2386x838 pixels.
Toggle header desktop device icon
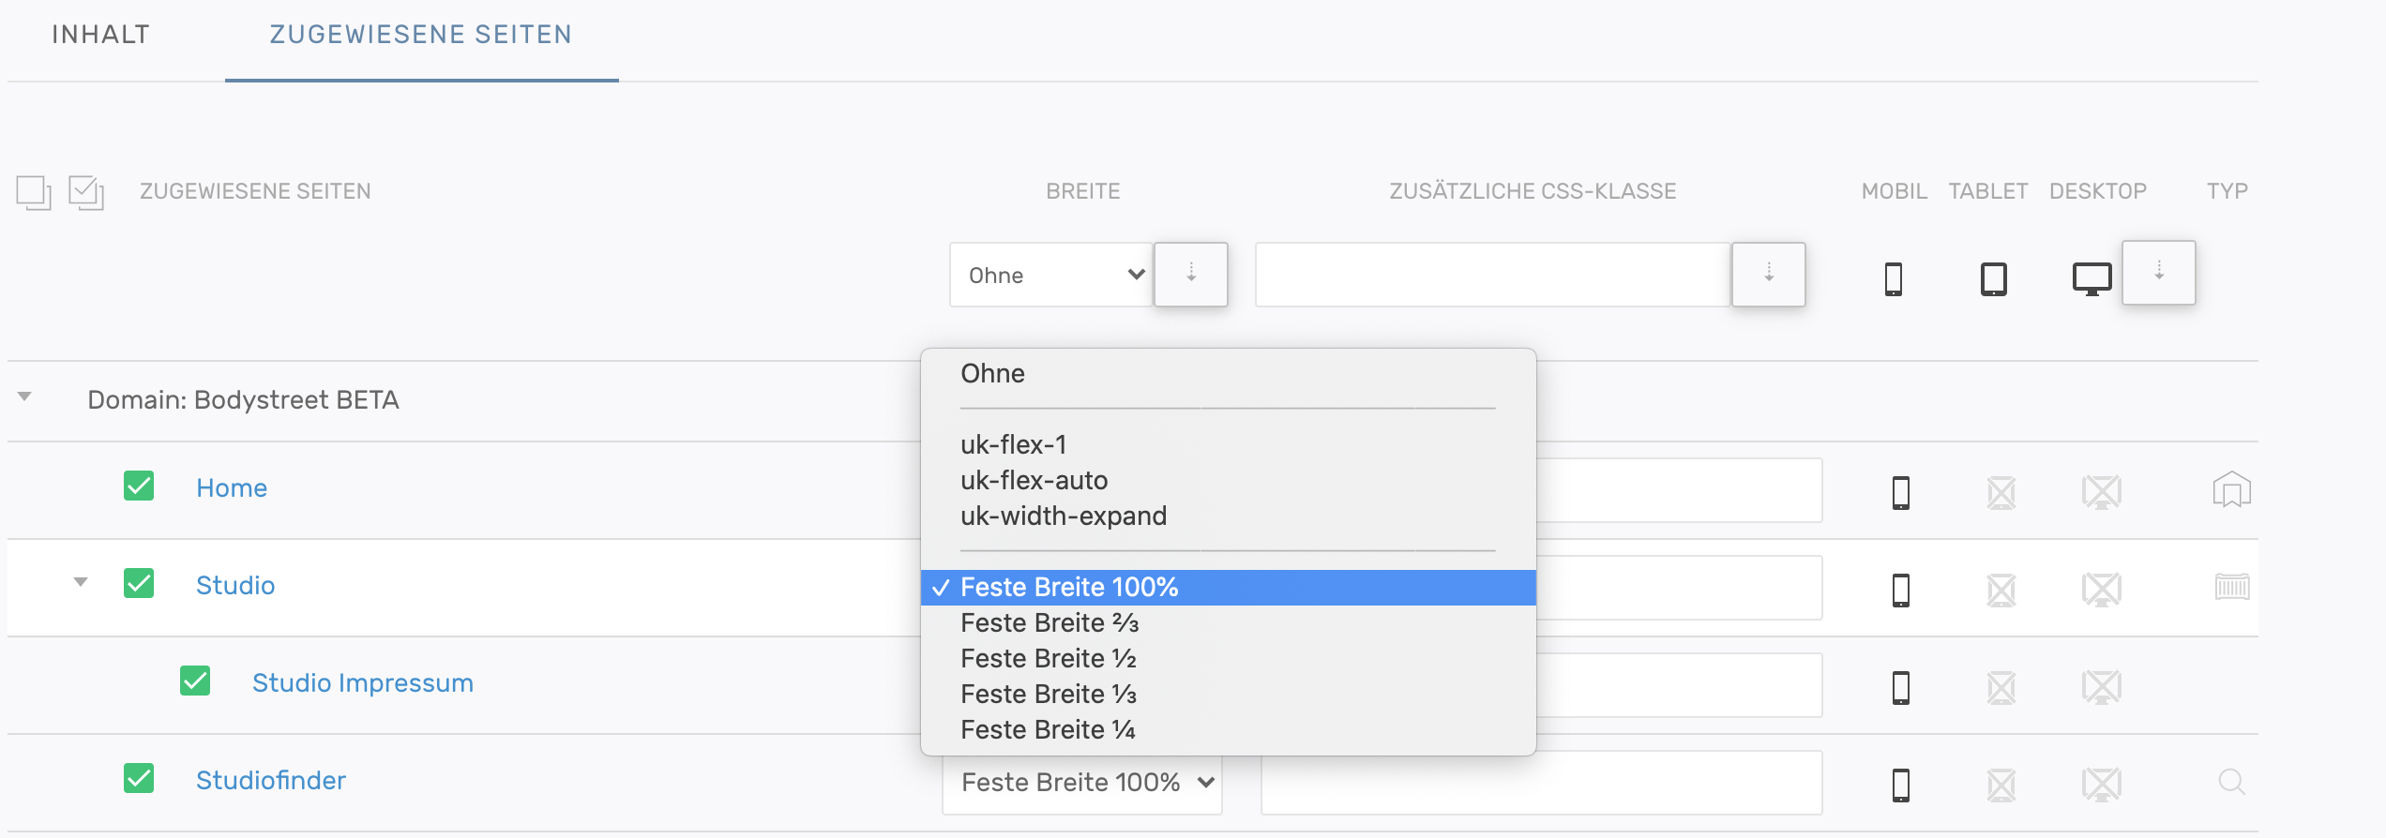pos(2091,278)
